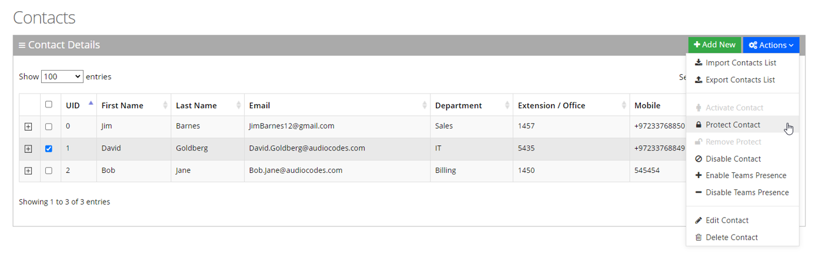Viewport: 822px width, 254px height.
Task: Collapse the blue Actions dropdown button
Action: (x=771, y=45)
